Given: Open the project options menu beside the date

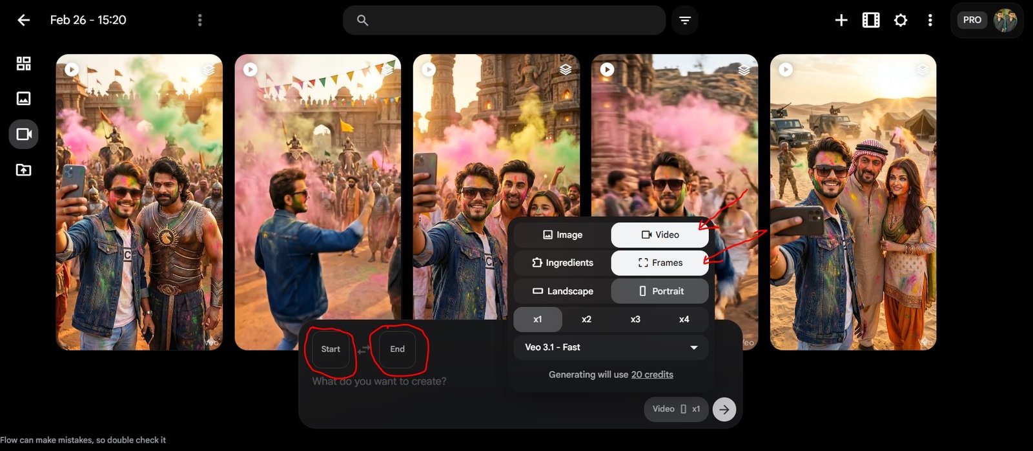Looking at the screenshot, I should [x=199, y=21].
